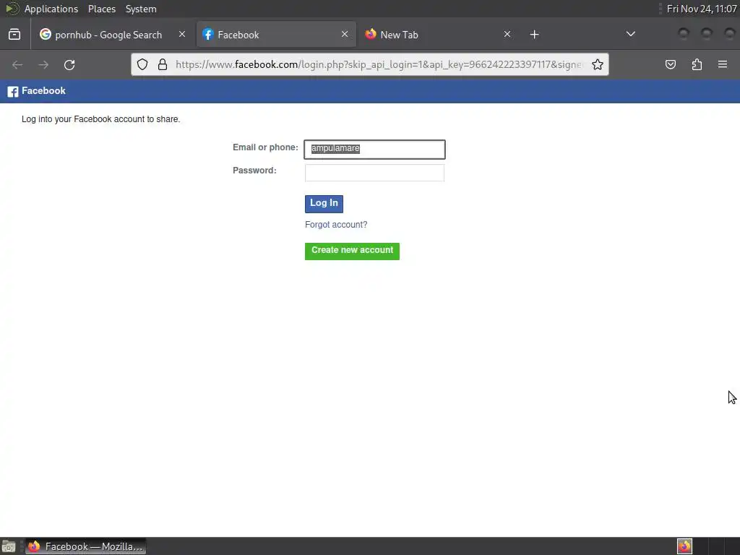Focus the Password input field
740x555 pixels.
click(375, 173)
